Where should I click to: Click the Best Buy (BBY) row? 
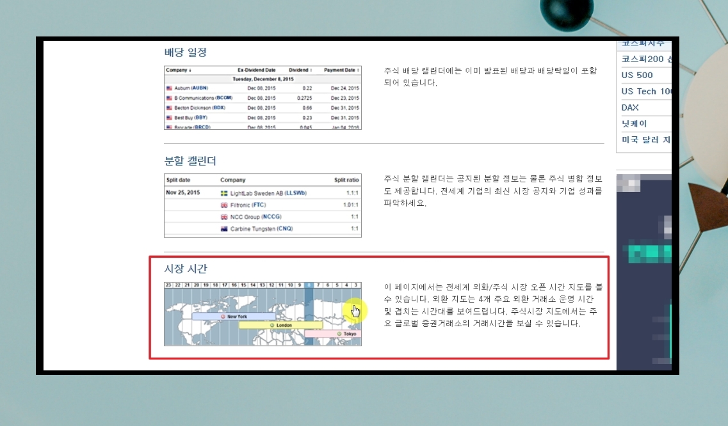(263, 118)
